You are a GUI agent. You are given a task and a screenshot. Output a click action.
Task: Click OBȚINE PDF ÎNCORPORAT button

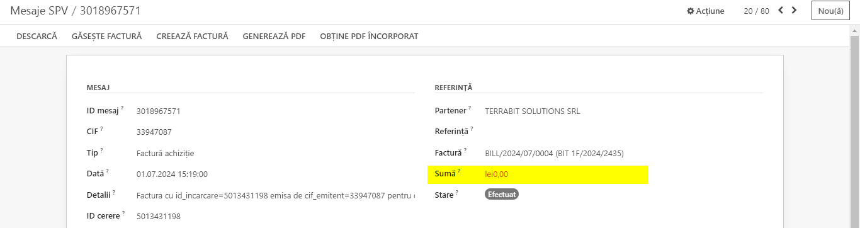coord(369,36)
